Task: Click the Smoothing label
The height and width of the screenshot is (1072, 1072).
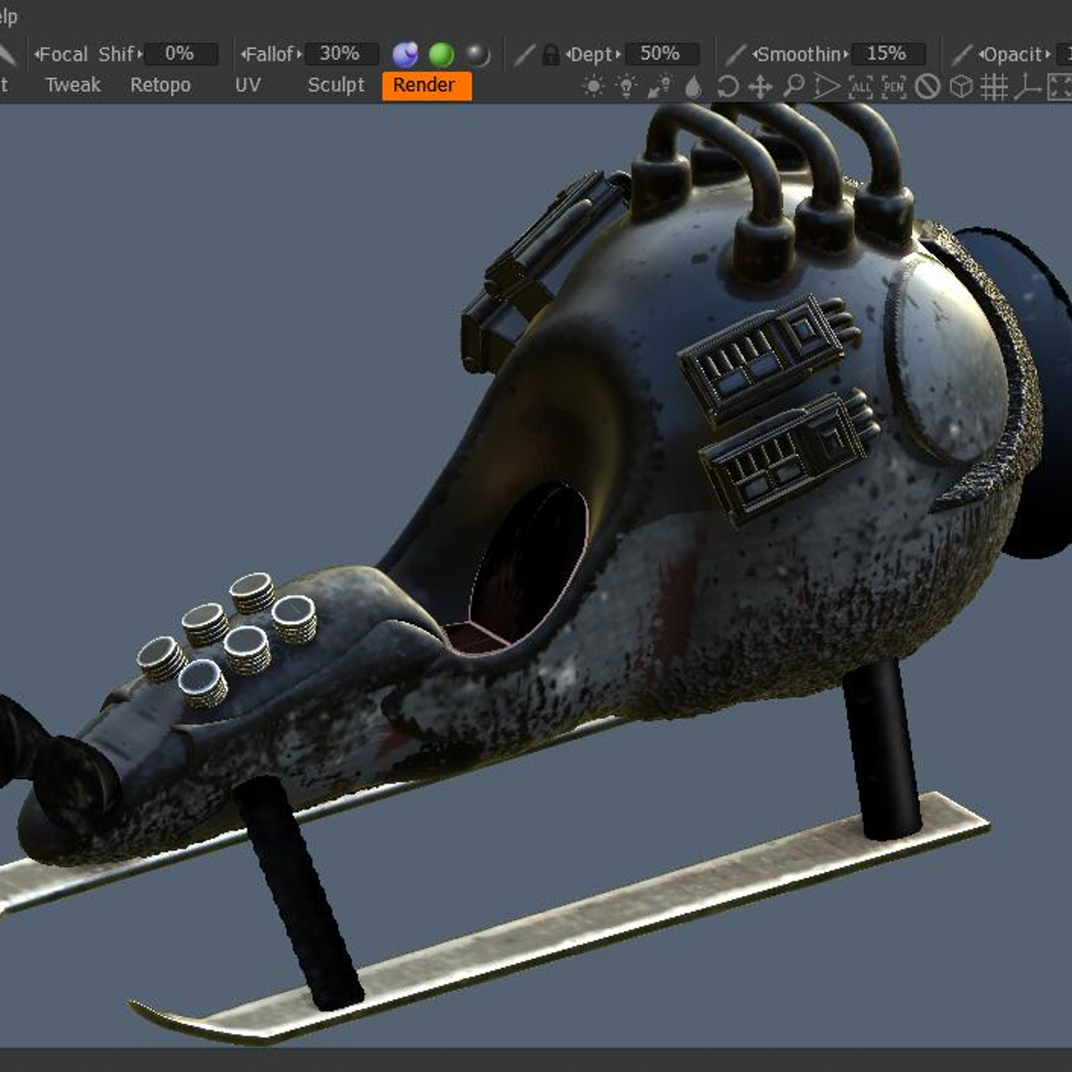Action: pos(800,54)
